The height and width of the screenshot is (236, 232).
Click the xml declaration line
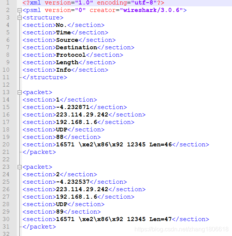click(x=93, y=3)
